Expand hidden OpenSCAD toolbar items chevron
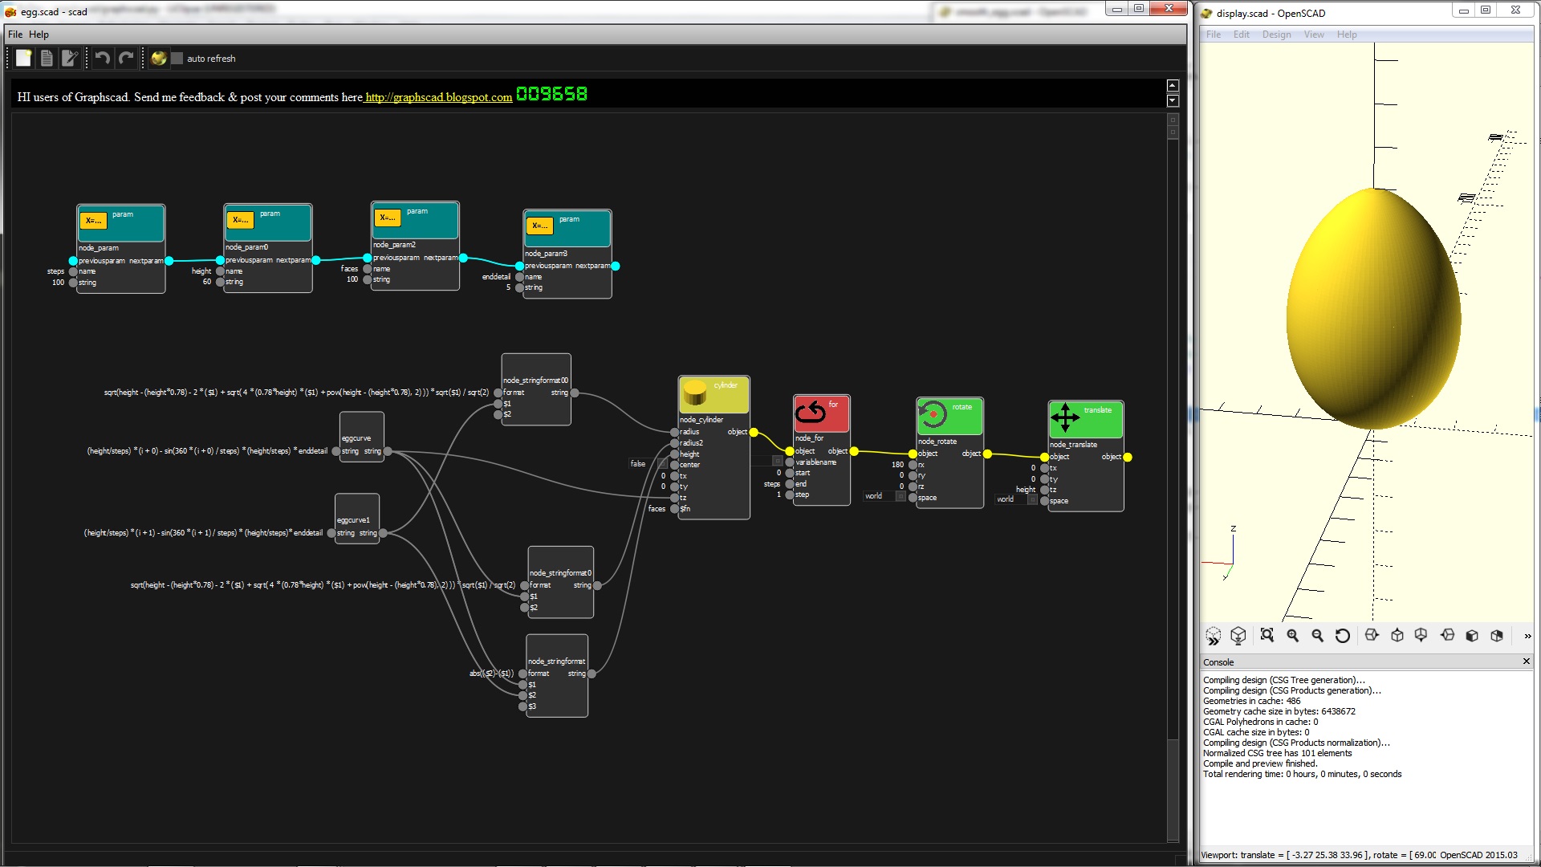The height and width of the screenshot is (867, 1541). coord(1527,636)
